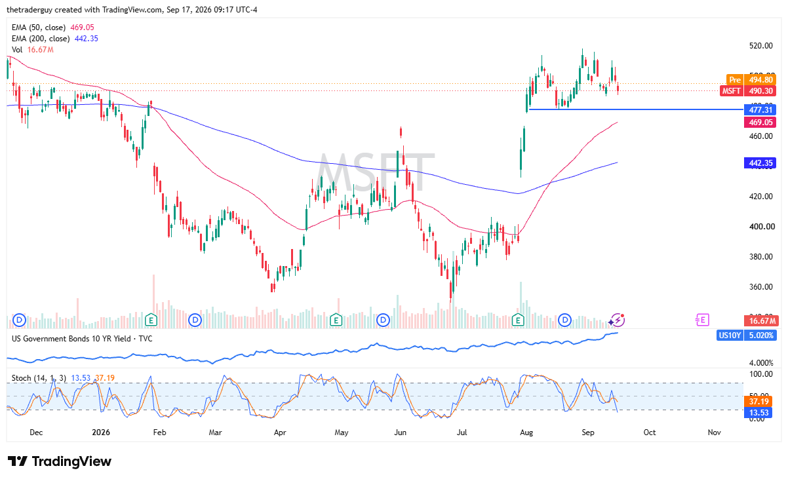This screenshot has width=788, height=481.
Task: Click the Nov label on time axis
Action: [x=715, y=433]
